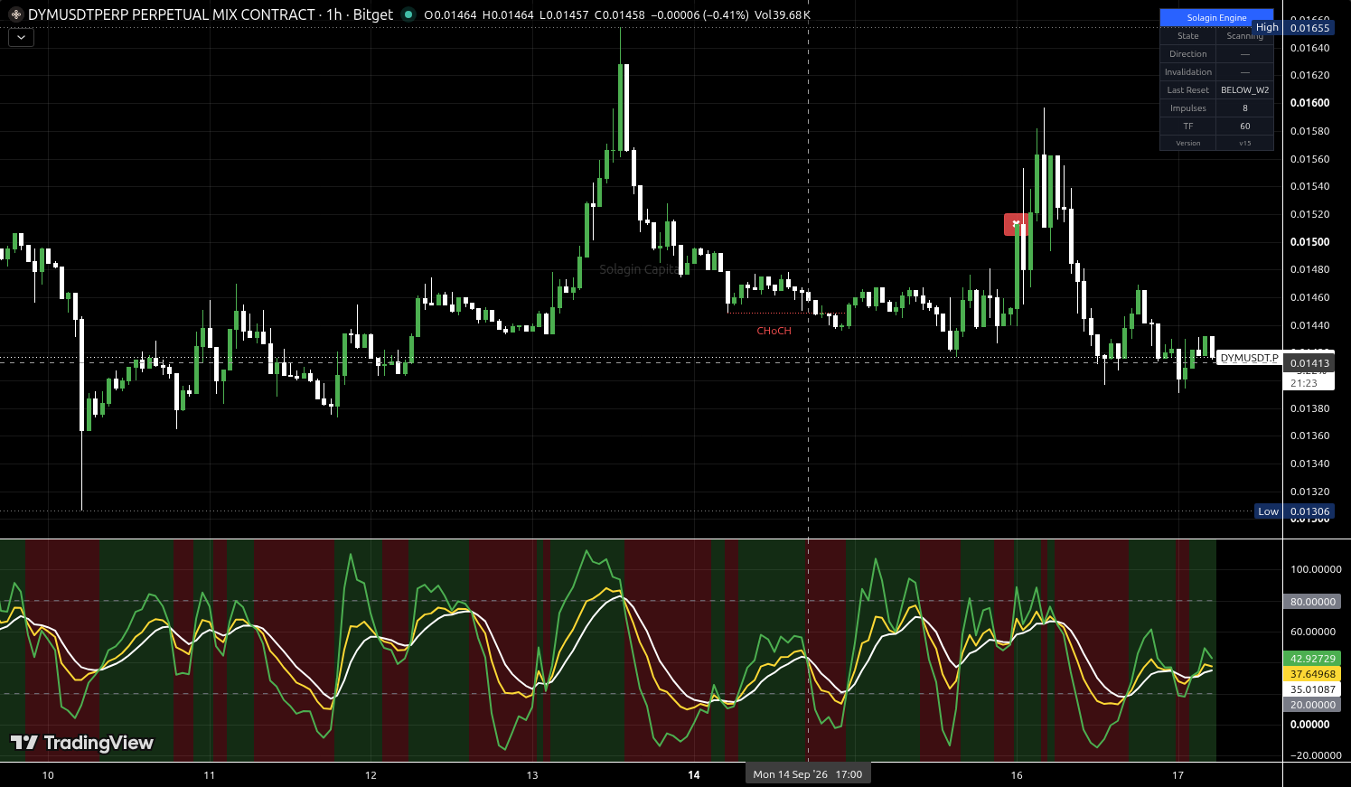Click the 20.00000 level label
Screen dimensions: 1351x787
(1312, 705)
